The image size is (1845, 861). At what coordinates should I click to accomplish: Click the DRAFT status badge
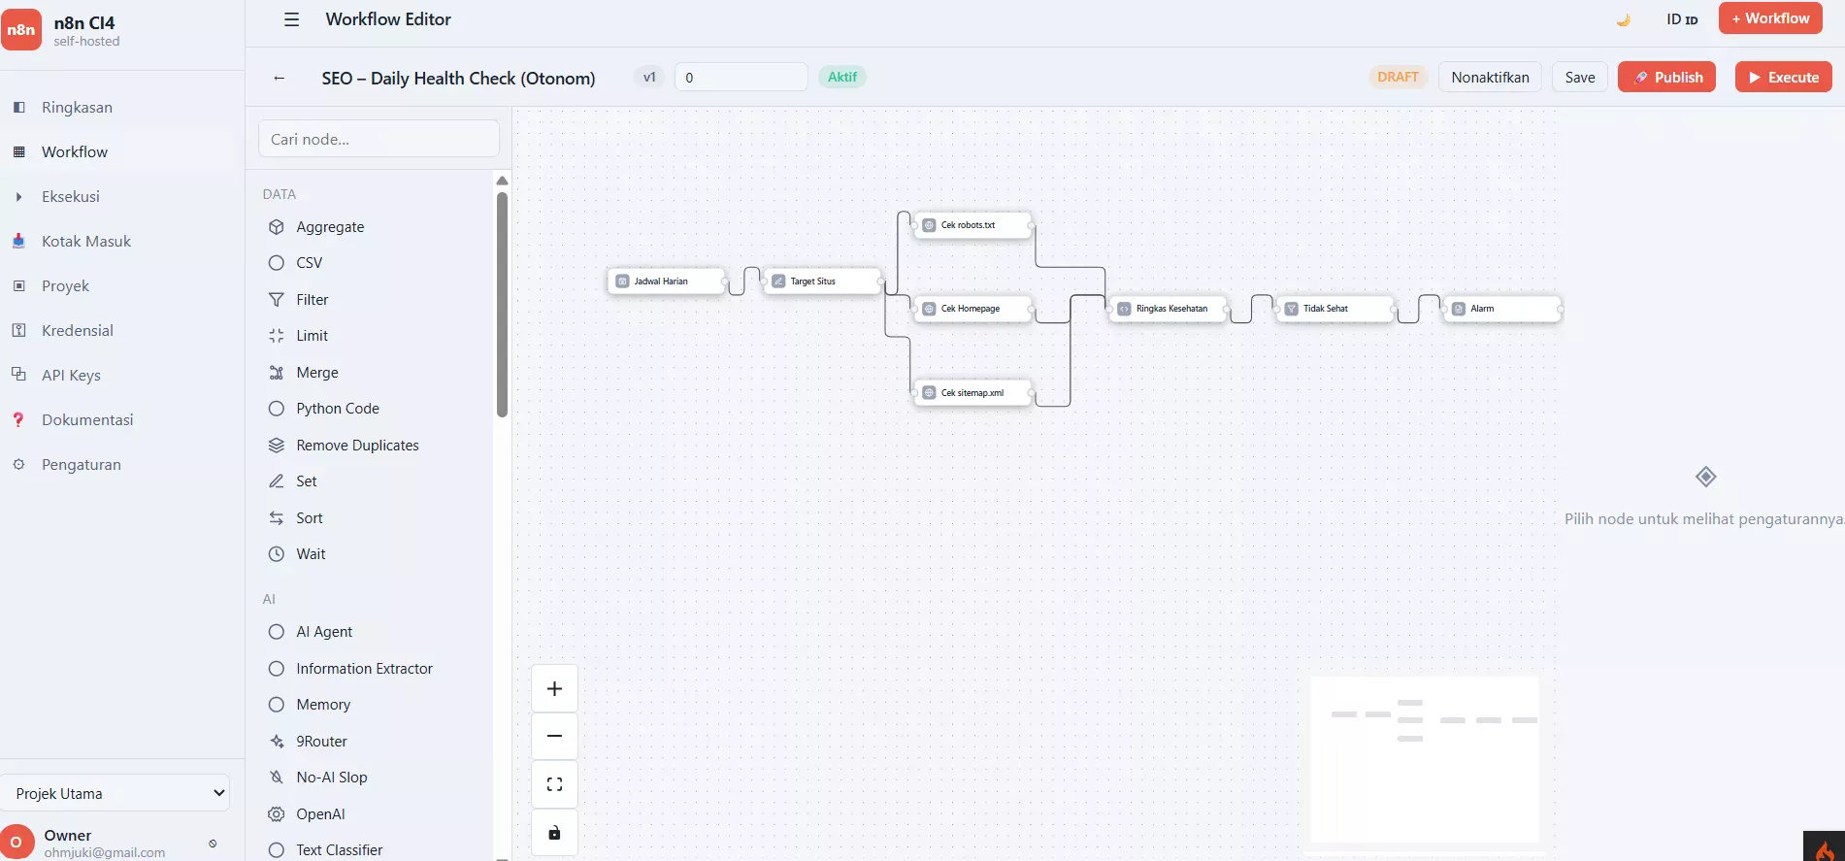pyautogui.click(x=1398, y=77)
